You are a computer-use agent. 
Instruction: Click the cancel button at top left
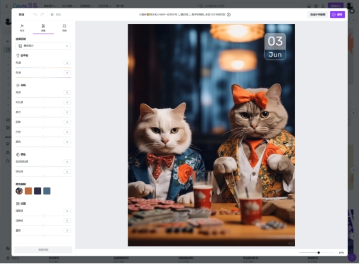21,15
